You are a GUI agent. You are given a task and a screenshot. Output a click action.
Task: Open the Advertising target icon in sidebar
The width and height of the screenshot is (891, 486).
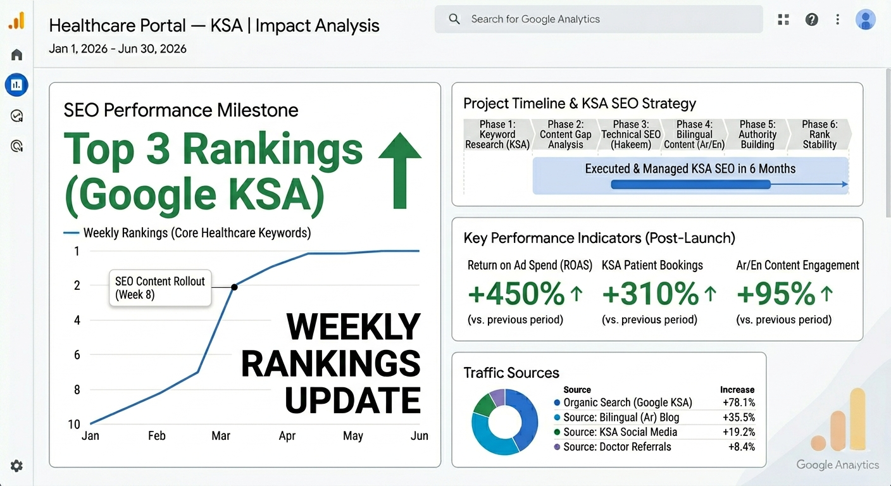[16, 146]
